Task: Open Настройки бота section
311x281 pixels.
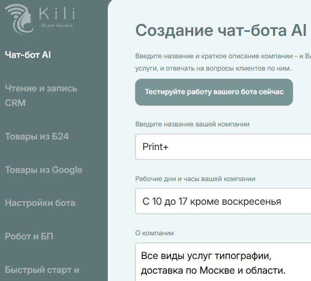Action: tap(40, 203)
